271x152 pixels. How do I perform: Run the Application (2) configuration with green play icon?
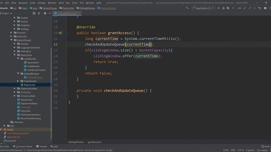[218, 8]
